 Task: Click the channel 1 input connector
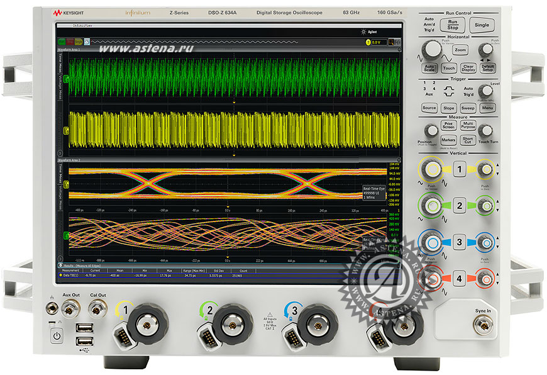[148, 325]
